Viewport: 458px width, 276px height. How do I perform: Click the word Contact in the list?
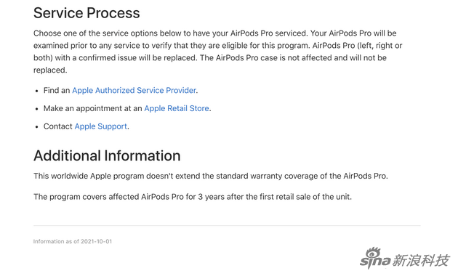coord(58,126)
